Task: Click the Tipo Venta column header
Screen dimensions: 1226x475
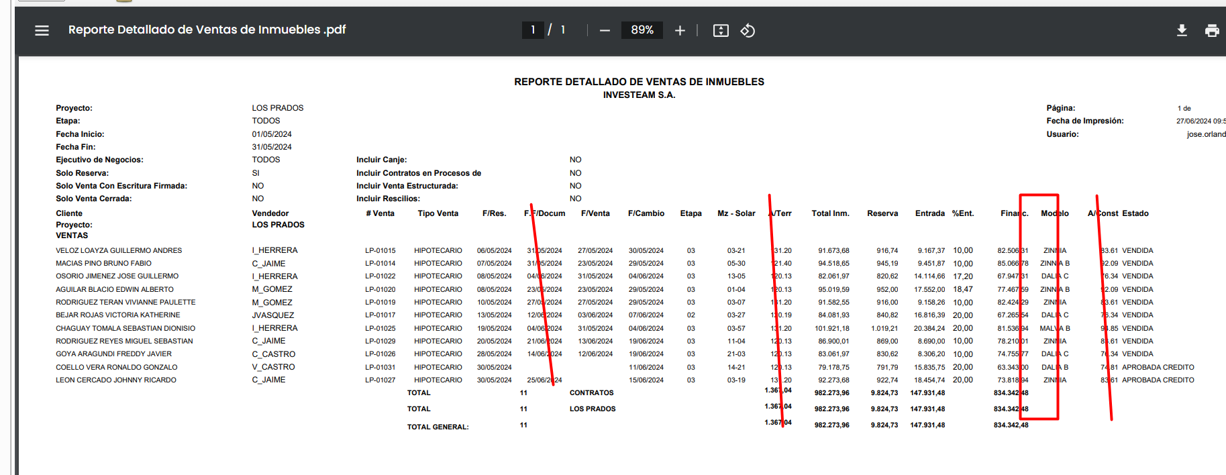Action: (x=438, y=213)
